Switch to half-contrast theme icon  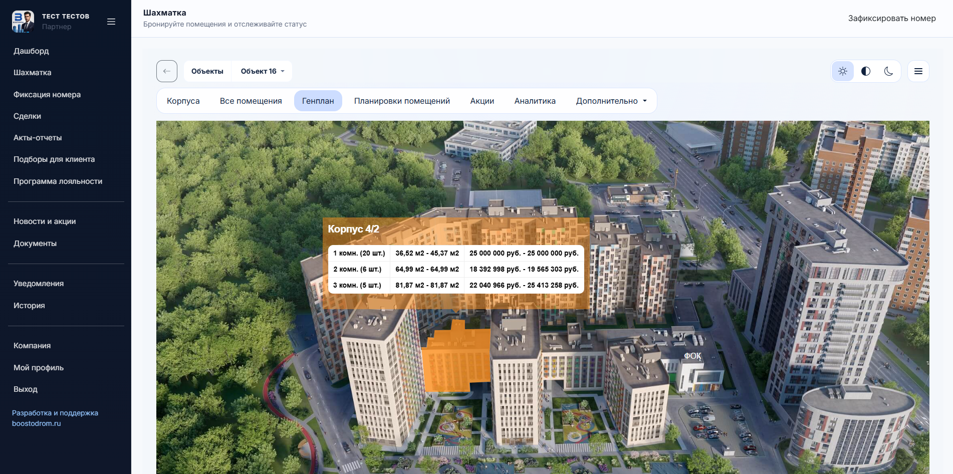pos(866,71)
